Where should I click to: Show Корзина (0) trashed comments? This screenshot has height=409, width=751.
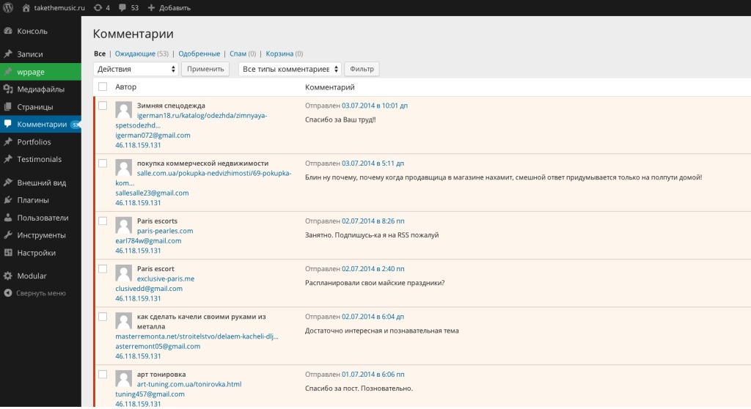tap(285, 54)
